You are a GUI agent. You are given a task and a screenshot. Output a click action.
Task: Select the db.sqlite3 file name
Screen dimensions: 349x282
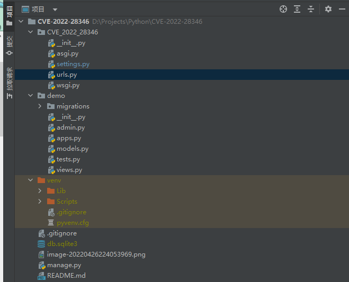point(62,244)
